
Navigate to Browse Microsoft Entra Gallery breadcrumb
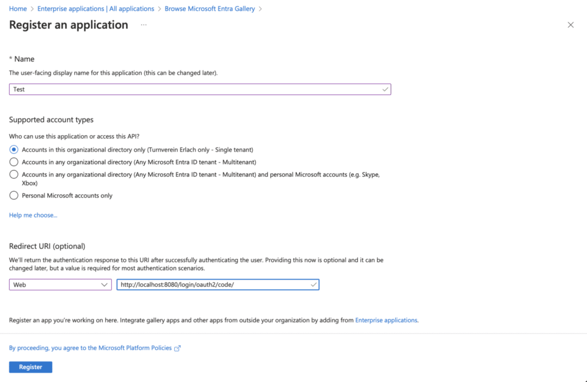click(210, 9)
